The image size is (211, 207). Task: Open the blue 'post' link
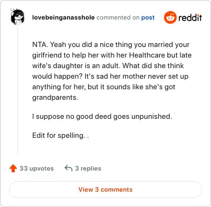point(148,17)
